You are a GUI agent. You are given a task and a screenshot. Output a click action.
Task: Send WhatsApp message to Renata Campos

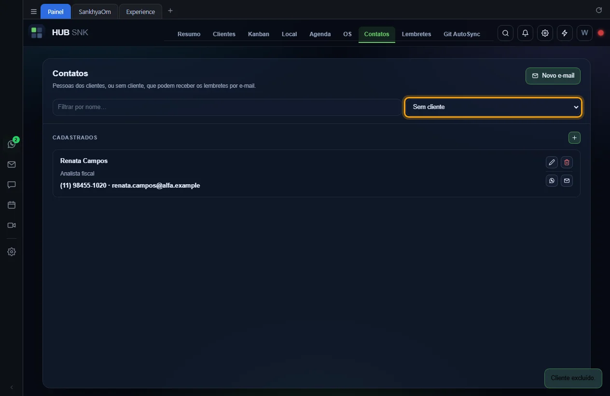552,180
